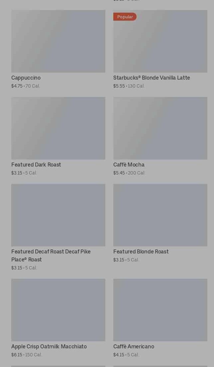Select the Apple Crisp Oatmilk Macchiato title

click(x=49, y=347)
